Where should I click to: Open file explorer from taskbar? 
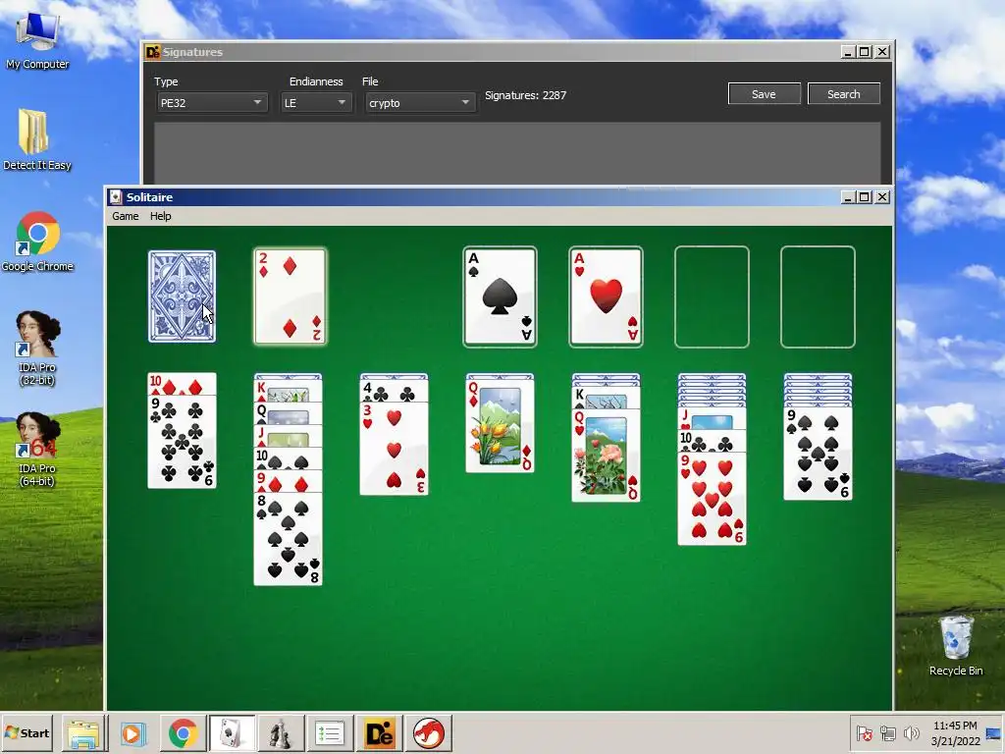tap(84, 733)
